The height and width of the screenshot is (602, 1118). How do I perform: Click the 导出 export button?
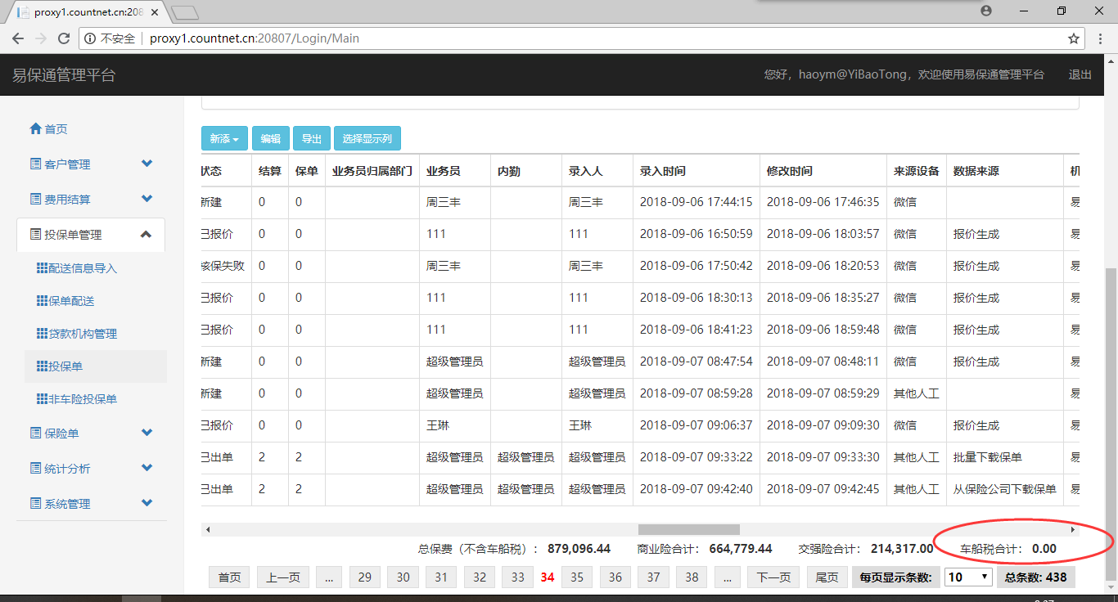pos(311,139)
